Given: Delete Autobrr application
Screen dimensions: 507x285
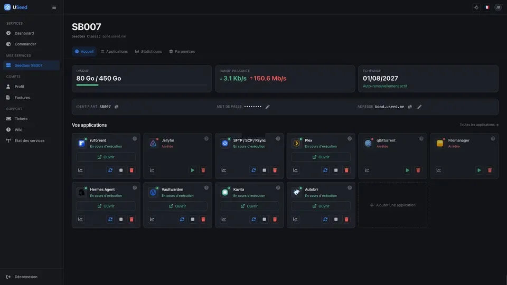Looking at the screenshot, I should click(346, 220).
